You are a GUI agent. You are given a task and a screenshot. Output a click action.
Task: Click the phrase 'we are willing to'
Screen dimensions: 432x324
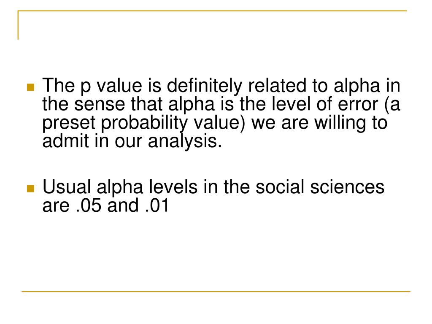coord(319,123)
